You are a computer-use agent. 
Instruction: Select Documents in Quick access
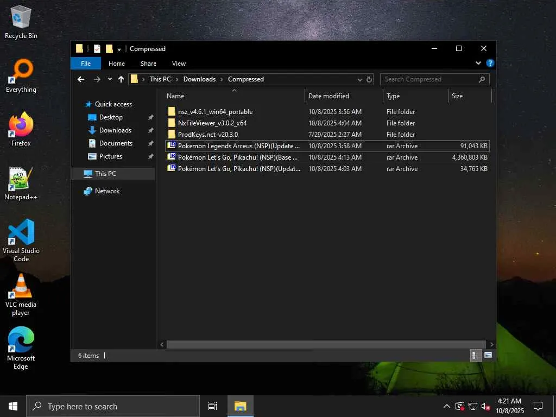point(116,143)
